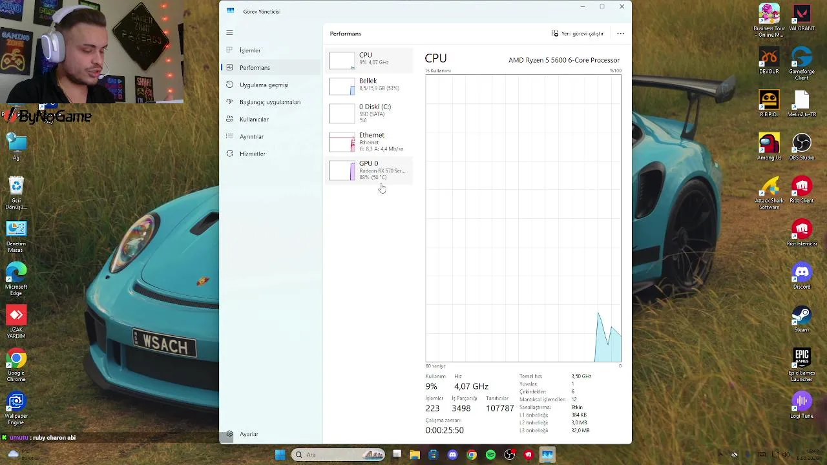Open Ayarlar at sidebar bottom

(x=270, y=434)
